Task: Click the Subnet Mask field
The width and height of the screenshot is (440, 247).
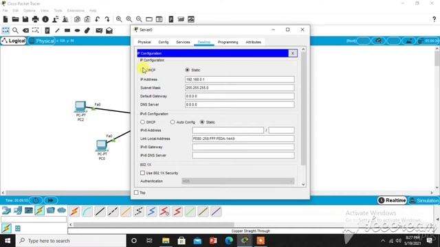Action: (x=240, y=88)
